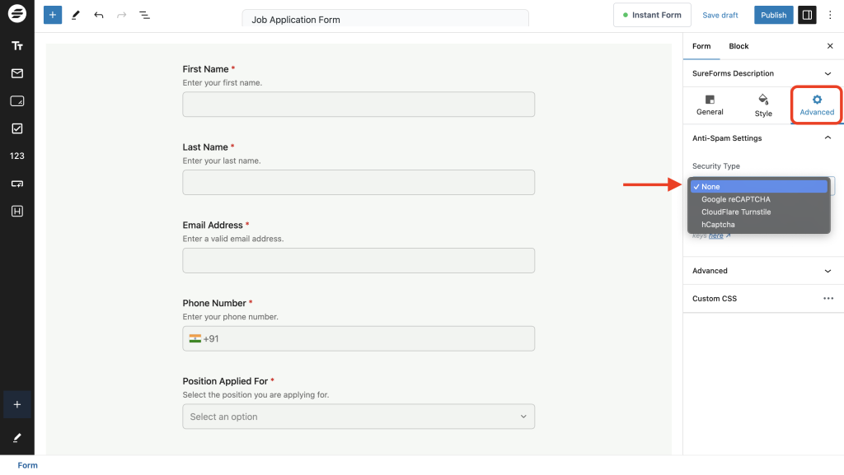
Task: Select None in Security Type list
Action: click(x=758, y=187)
